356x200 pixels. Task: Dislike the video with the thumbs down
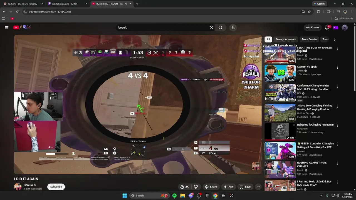point(196,187)
